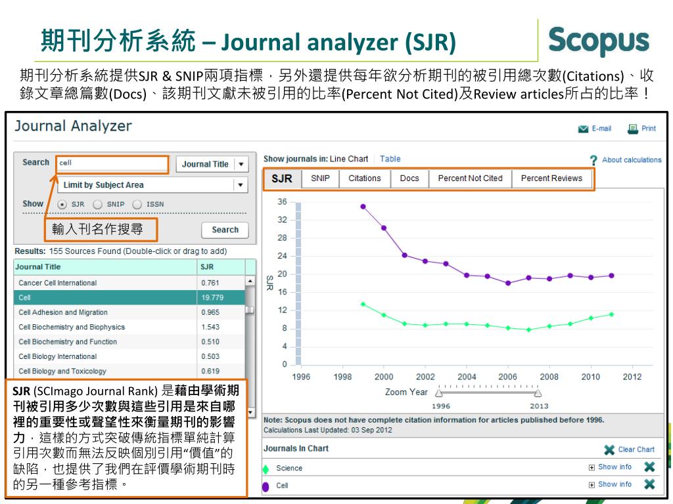Click the E-mail link text

[x=601, y=129]
